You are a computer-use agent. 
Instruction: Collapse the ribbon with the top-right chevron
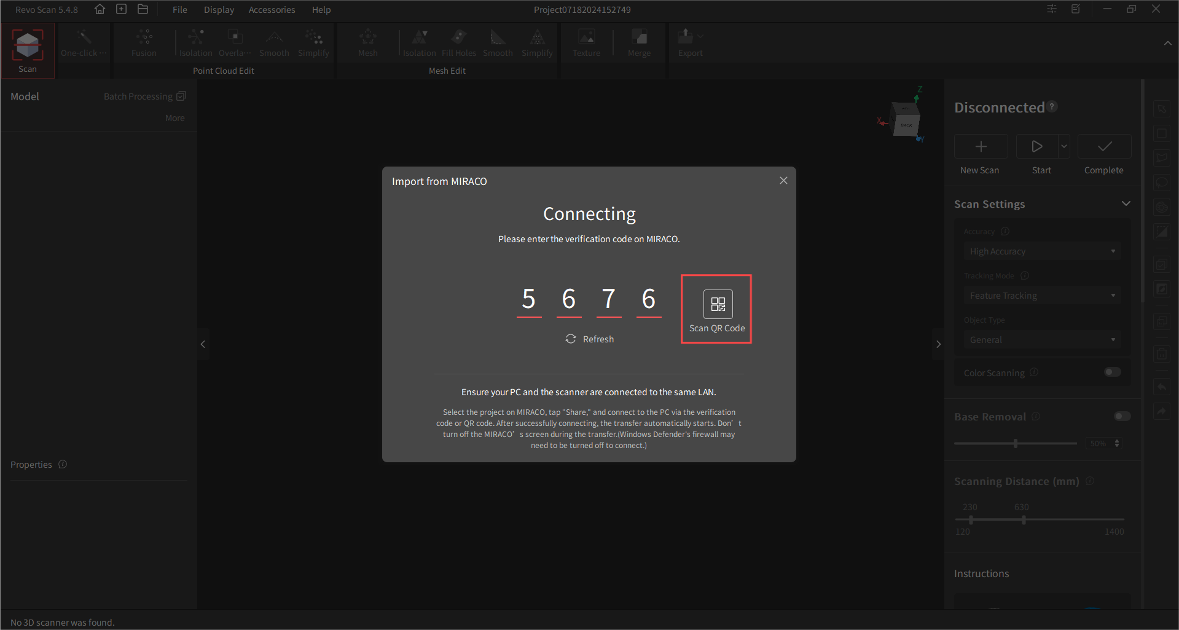1167,43
